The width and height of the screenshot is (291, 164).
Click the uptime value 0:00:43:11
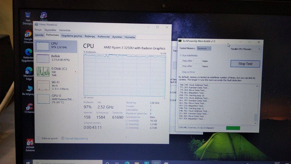(x=93, y=127)
